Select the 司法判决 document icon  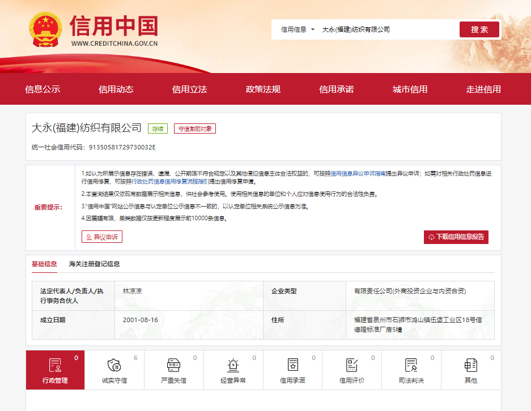point(411,365)
